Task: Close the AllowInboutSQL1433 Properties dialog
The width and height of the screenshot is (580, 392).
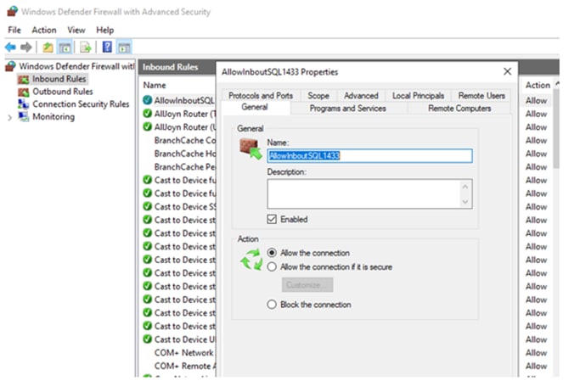Action: pyautogui.click(x=508, y=71)
